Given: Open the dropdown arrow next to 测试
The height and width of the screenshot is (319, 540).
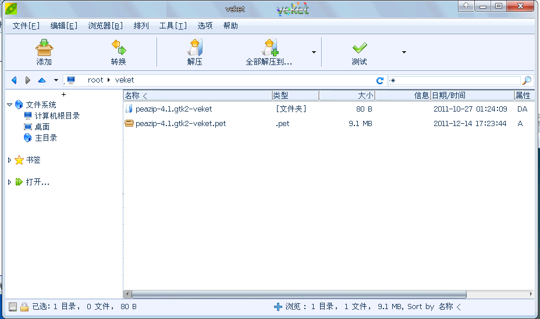Looking at the screenshot, I should click(404, 52).
